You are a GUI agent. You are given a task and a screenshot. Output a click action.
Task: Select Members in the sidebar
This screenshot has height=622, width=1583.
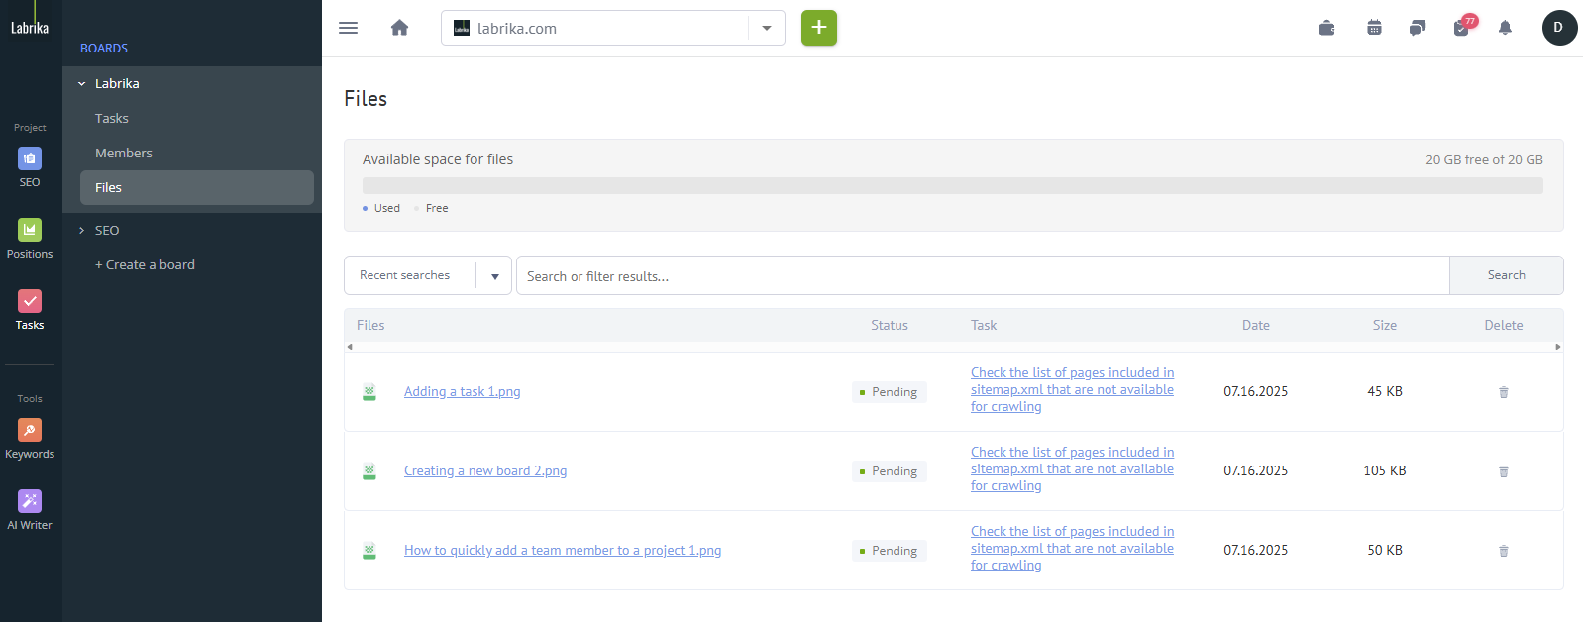124,153
